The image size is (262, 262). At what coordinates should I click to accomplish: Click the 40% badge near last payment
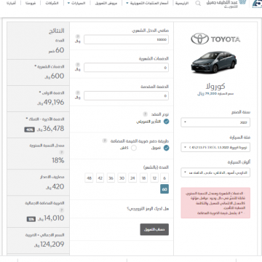click(29, 130)
